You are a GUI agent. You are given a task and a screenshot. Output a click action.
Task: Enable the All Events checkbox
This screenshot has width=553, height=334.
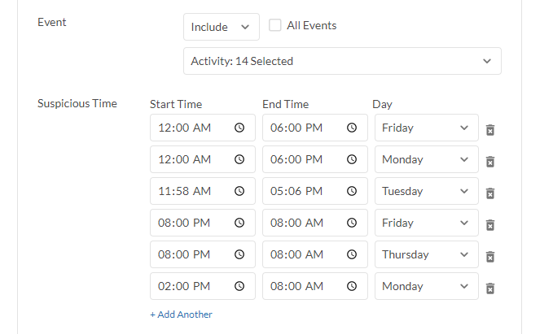[x=275, y=25]
